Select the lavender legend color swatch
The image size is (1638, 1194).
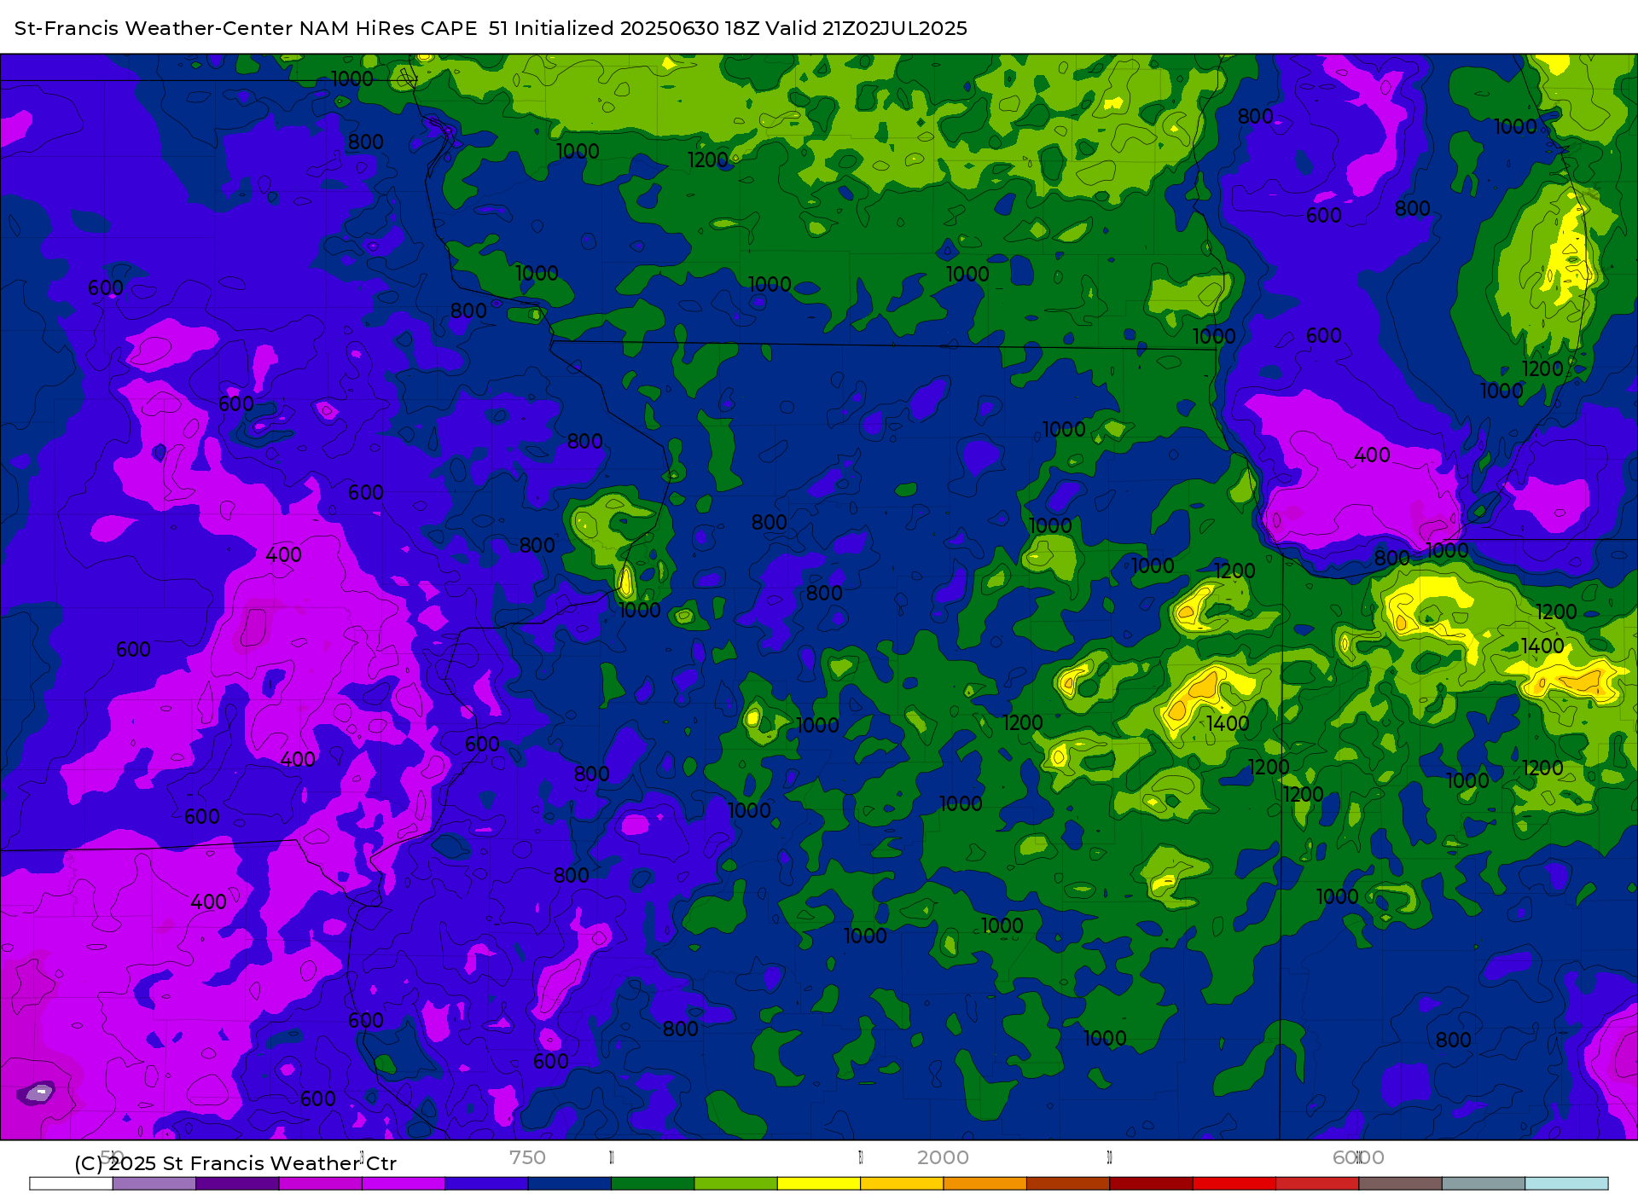point(154,1184)
